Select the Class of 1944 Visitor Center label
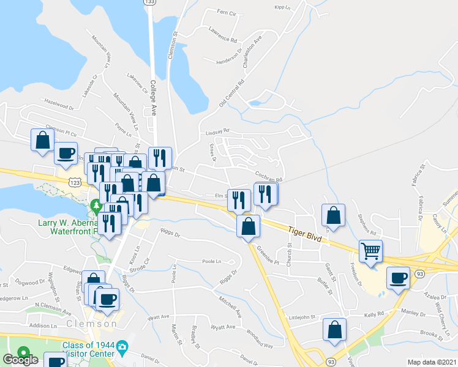The image size is (458, 367). [x=89, y=349]
